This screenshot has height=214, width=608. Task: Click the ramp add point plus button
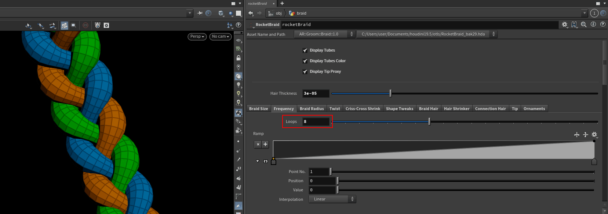click(265, 144)
